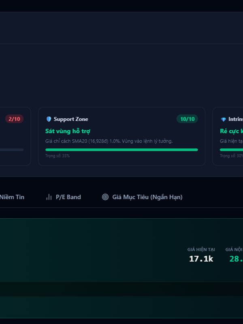
Task: Click the 2/10 red score badge
Action: click(x=14, y=119)
